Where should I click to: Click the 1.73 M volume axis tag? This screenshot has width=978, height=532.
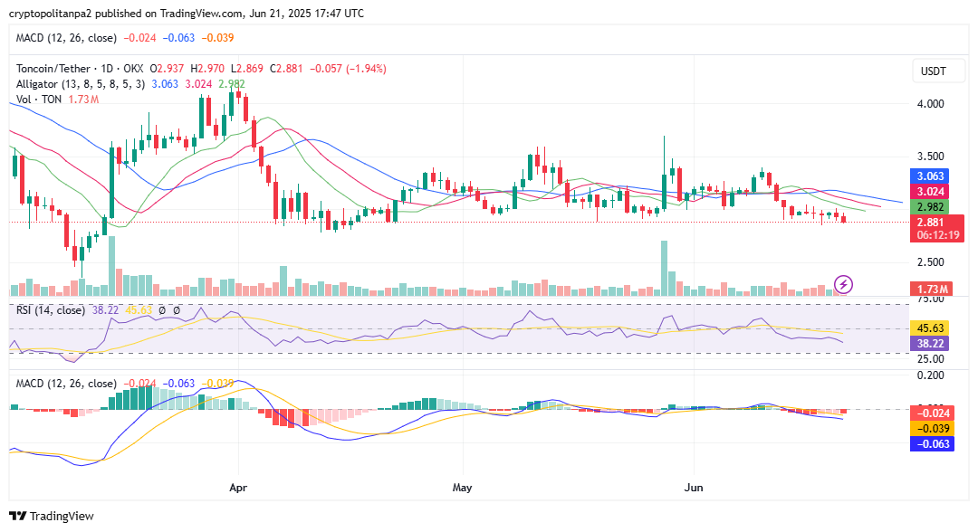pos(931,289)
